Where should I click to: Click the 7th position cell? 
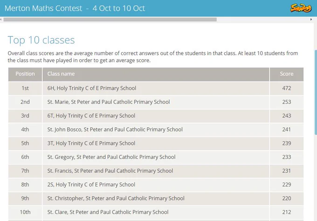[25, 171]
